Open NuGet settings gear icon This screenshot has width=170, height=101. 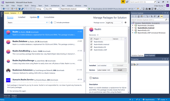point(126,23)
